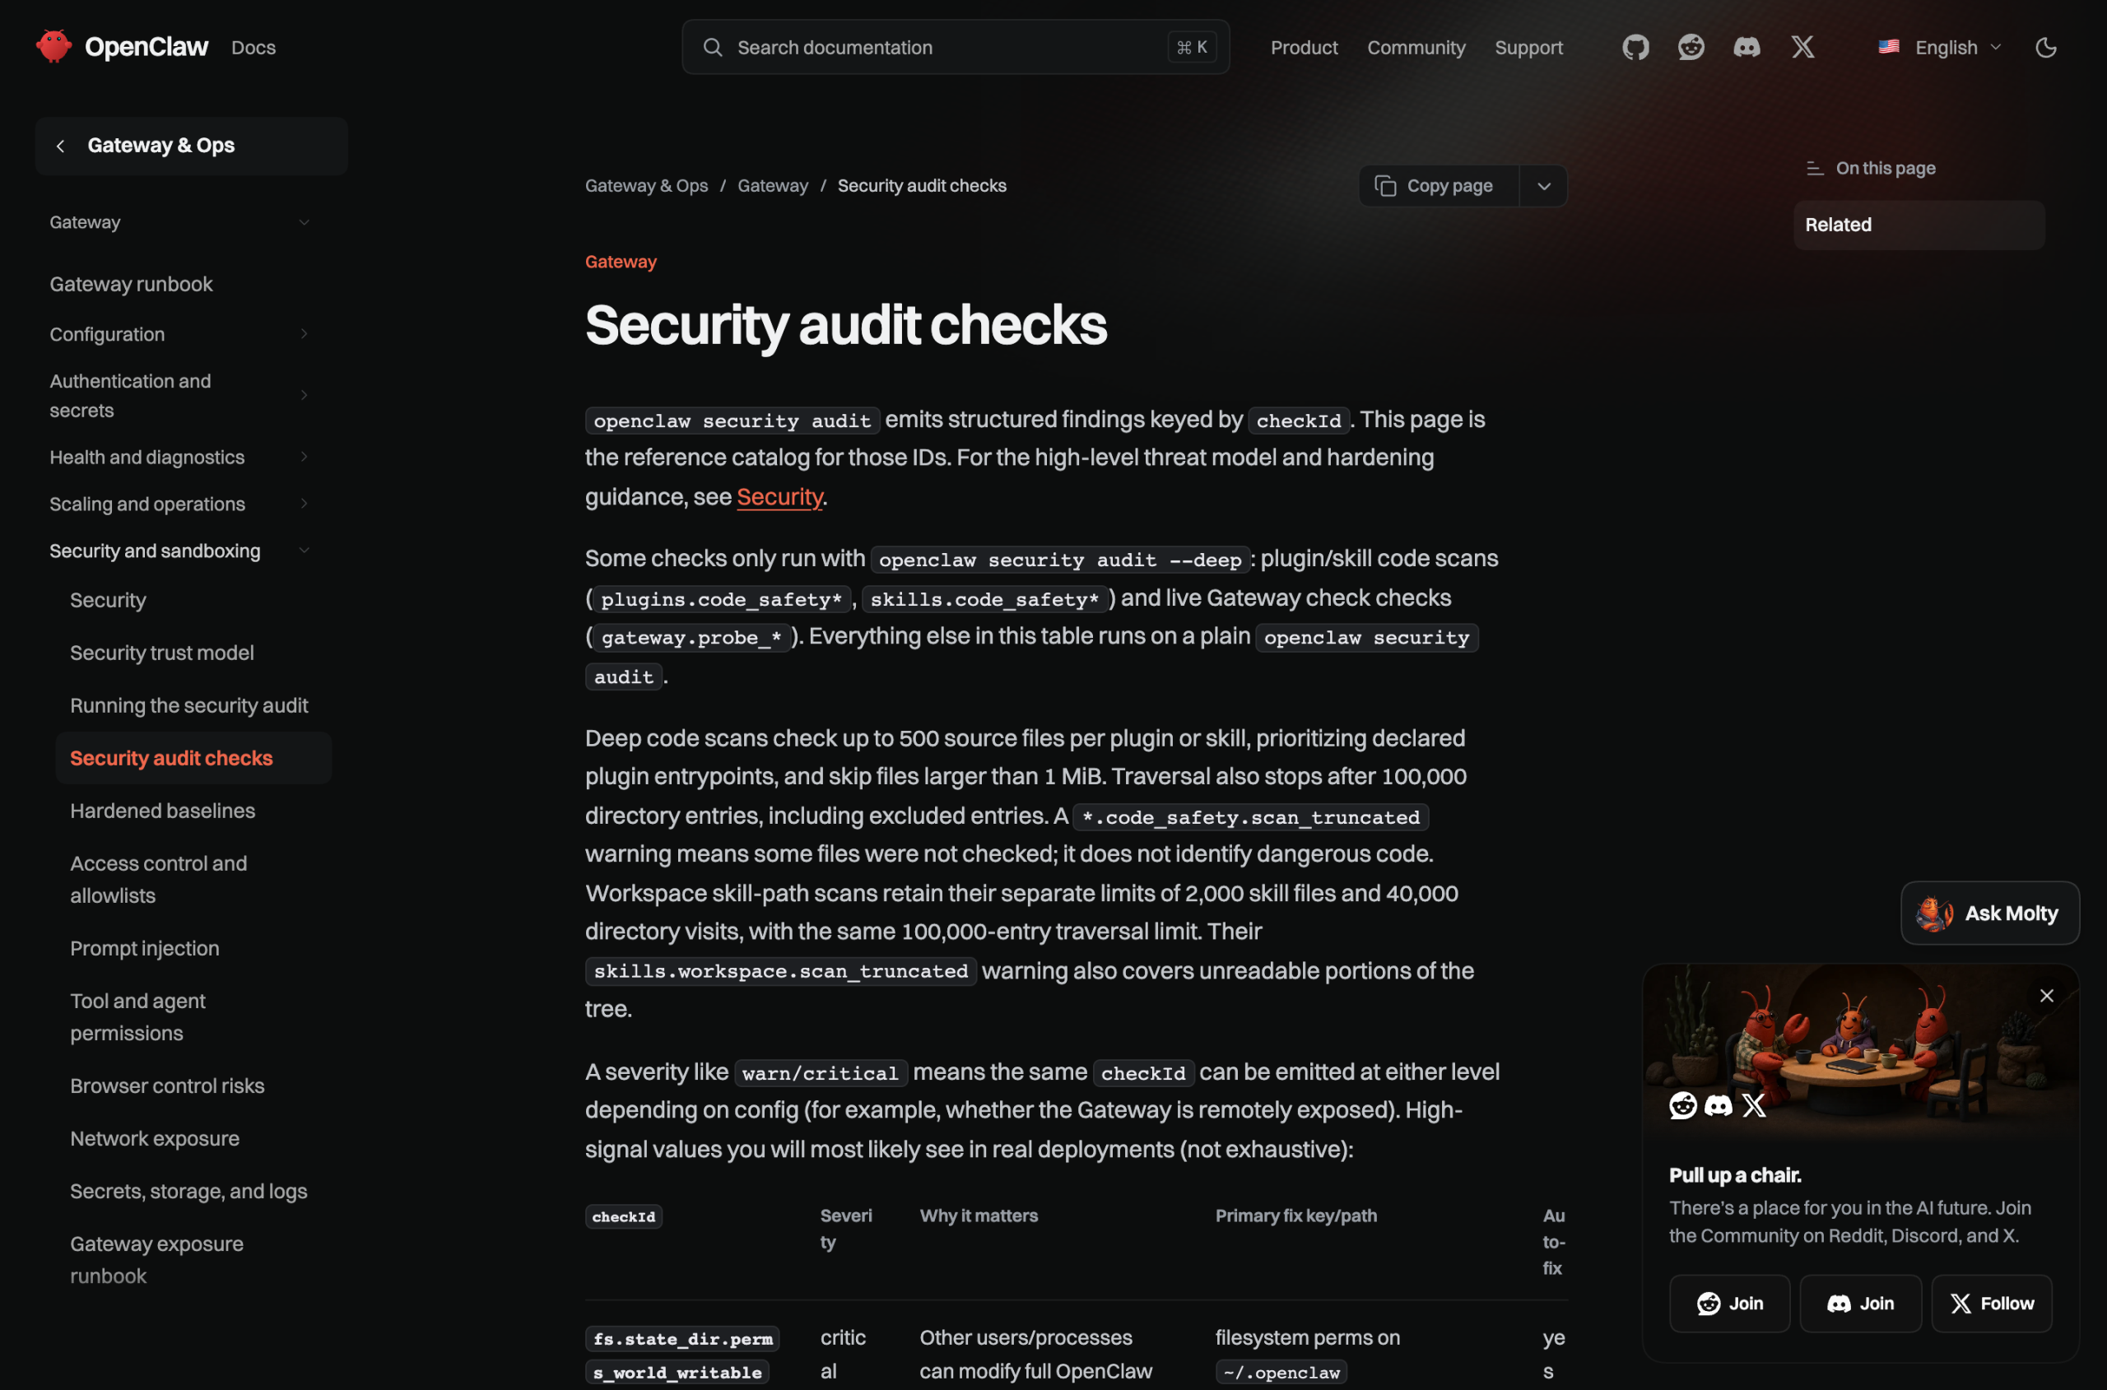Toggle dark mode moon icon
This screenshot has height=1390, width=2107.
[2046, 47]
